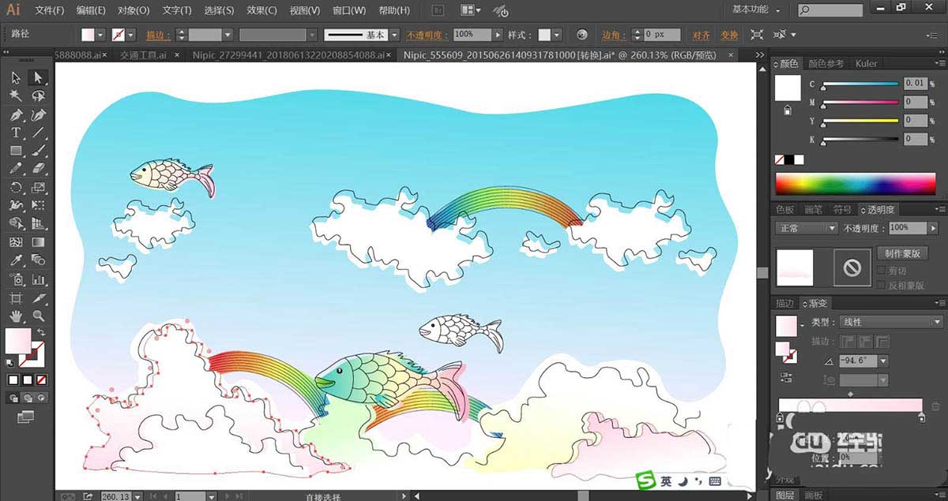Viewport: 948px width, 501px height.
Task: Click the 对齐 link in the control bar
Action: coord(701,35)
